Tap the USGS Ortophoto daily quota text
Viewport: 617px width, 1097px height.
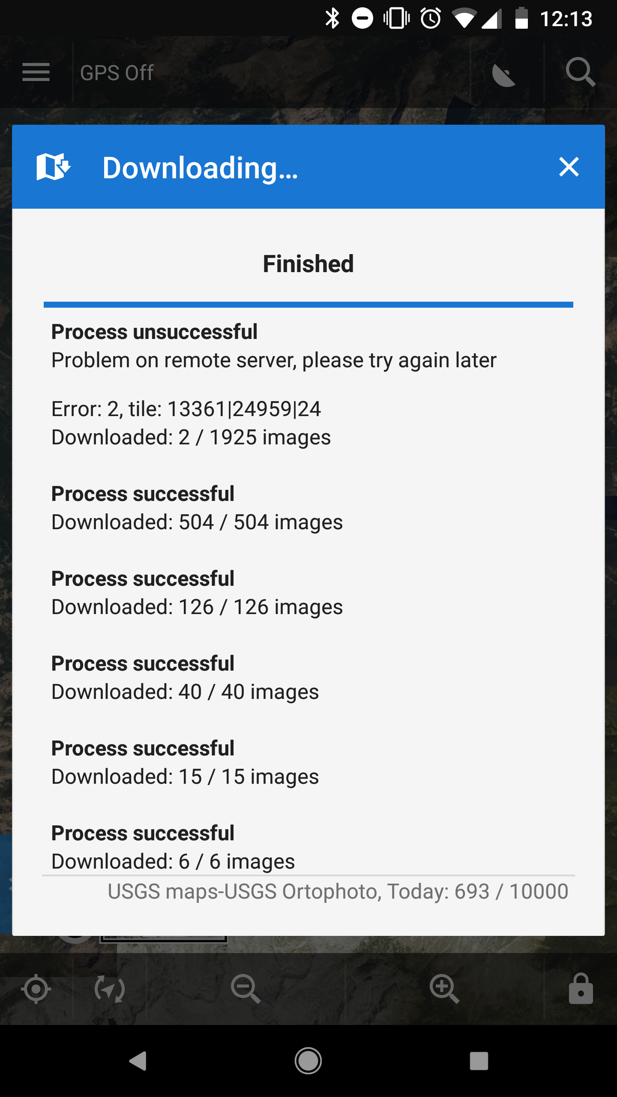tap(338, 892)
